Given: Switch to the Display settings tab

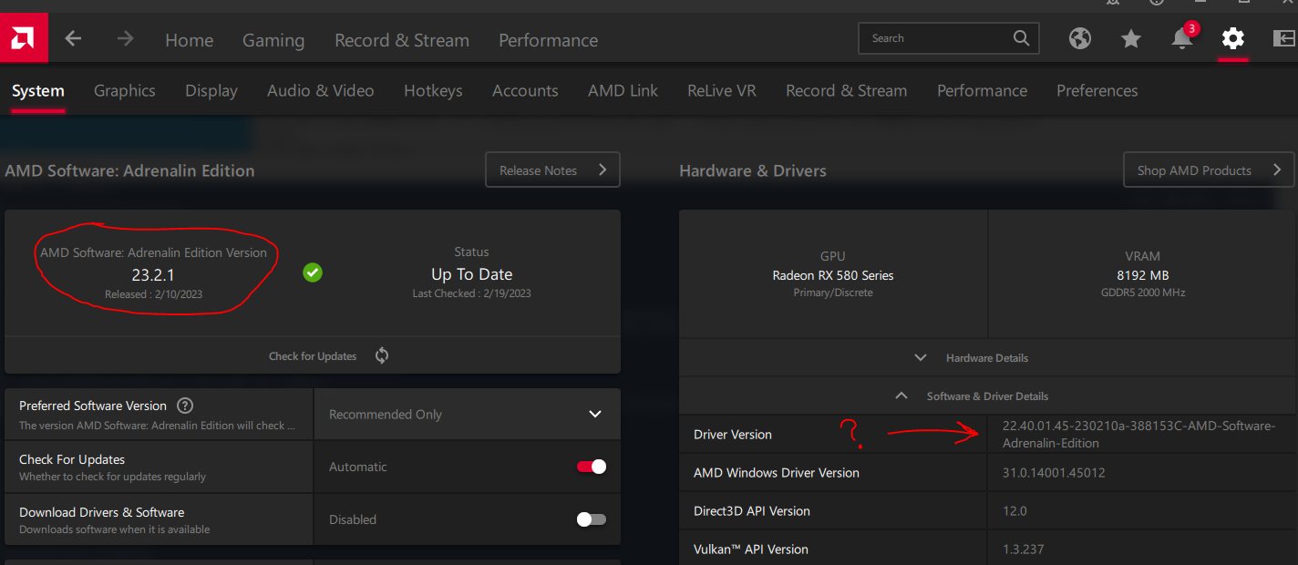Looking at the screenshot, I should [211, 90].
